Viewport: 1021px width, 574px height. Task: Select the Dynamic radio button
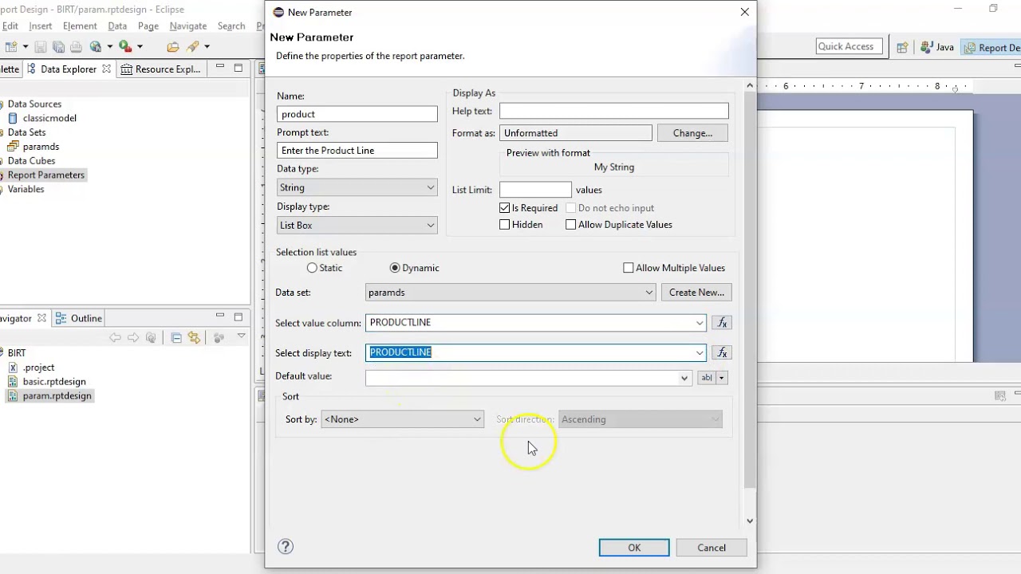(395, 268)
